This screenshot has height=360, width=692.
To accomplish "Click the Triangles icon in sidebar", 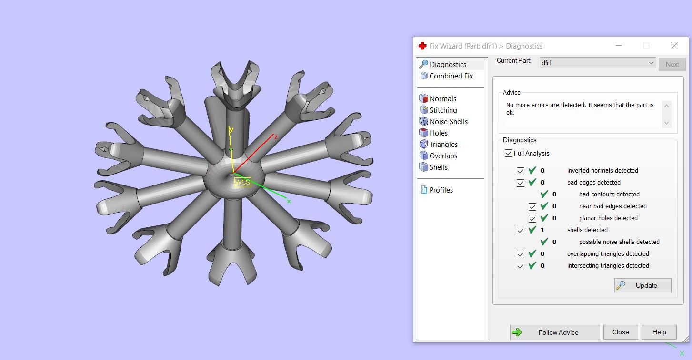I will 423,144.
